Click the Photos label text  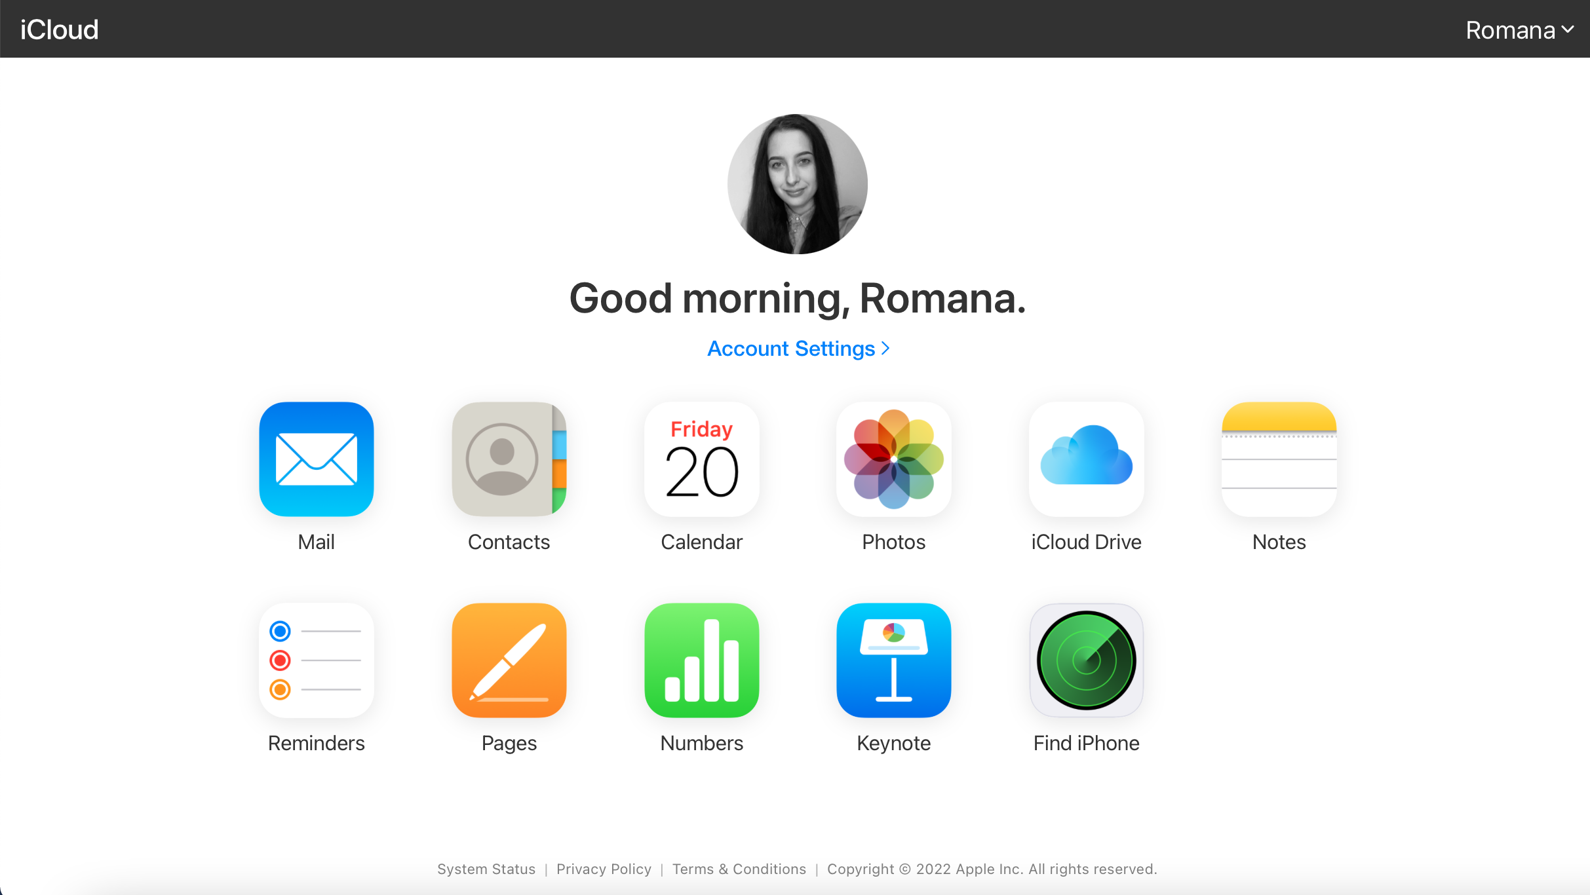(894, 542)
